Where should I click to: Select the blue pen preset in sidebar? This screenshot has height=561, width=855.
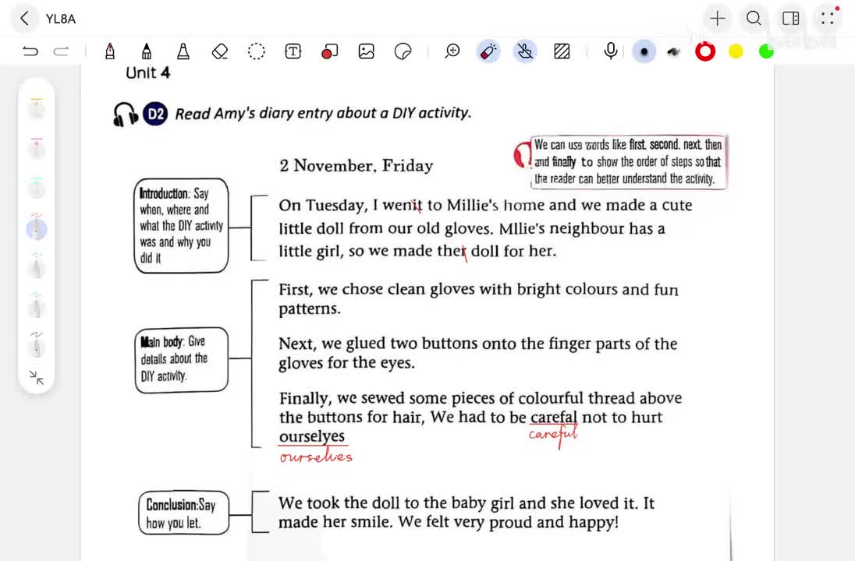37,306
